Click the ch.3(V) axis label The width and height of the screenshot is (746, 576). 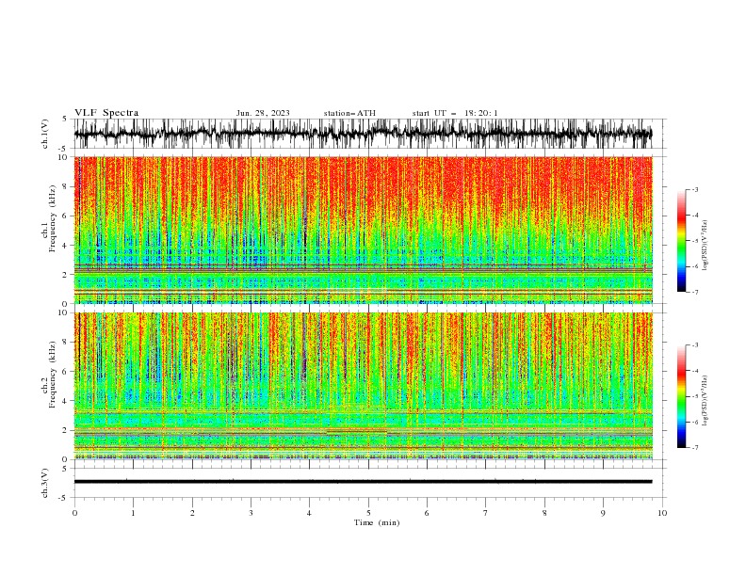[45, 483]
